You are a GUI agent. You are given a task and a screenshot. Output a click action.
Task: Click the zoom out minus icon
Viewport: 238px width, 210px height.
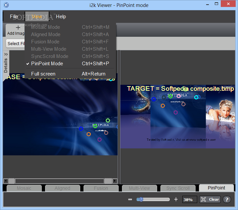click(x=130, y=199)
